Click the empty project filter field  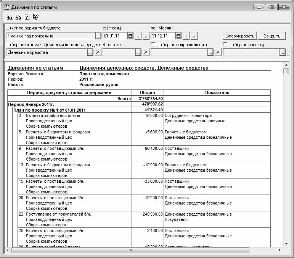coord(251,52)
